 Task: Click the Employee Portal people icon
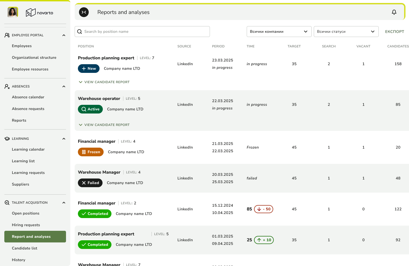click(x=7, y=35)
